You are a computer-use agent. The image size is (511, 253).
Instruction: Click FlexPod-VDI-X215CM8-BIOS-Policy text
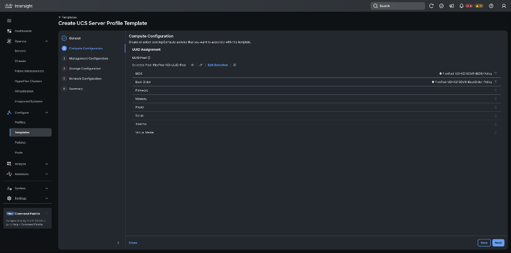click(x=467, y=73)
